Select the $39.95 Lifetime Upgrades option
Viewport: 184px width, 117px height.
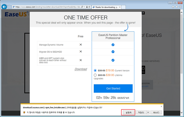tap(95, 75)
